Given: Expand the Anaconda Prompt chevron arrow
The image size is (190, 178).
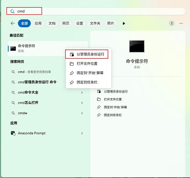Looking at the screenshot, I should coord(82,133).
